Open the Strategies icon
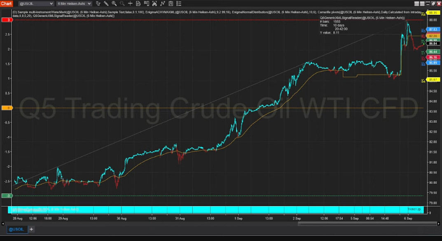This screenshot has height=241, width=442. 171,4
